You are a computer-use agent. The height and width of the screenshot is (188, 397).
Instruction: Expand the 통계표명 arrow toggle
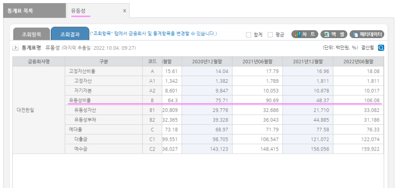[x=15, y=48]
